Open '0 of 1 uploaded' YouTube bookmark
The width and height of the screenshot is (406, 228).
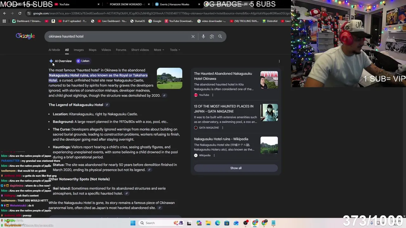[x=72, y=21]
